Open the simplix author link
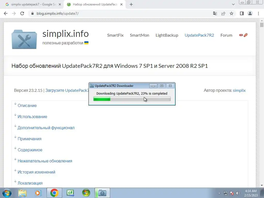This screenshot has height=198, width=264. point(239,90)
